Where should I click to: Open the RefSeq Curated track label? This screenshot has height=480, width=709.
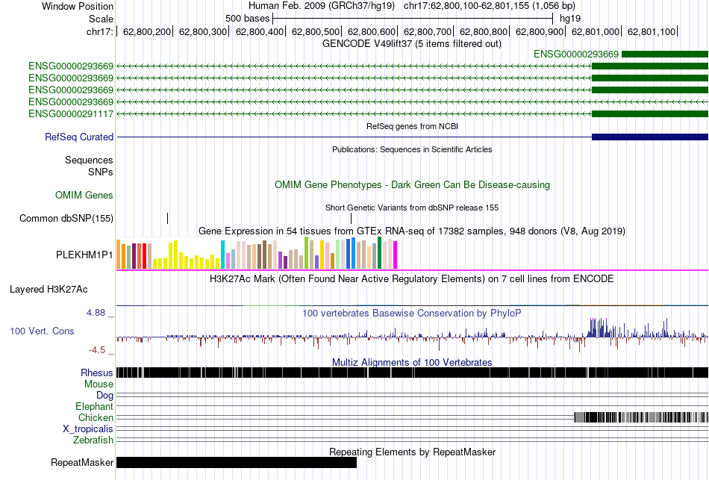tap(79, 137)
